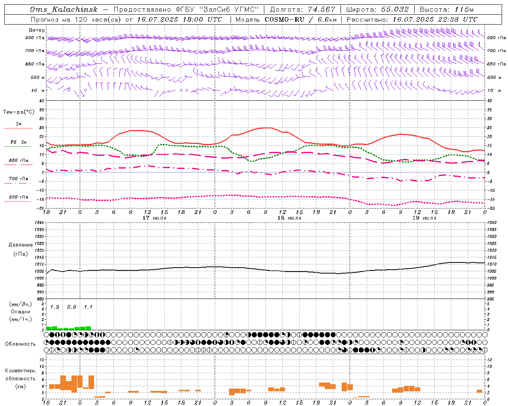508x406 pixels.
Task: Click the '(мм/3ч.)' precipitation unit label
Action: click(x=21, y=304)
